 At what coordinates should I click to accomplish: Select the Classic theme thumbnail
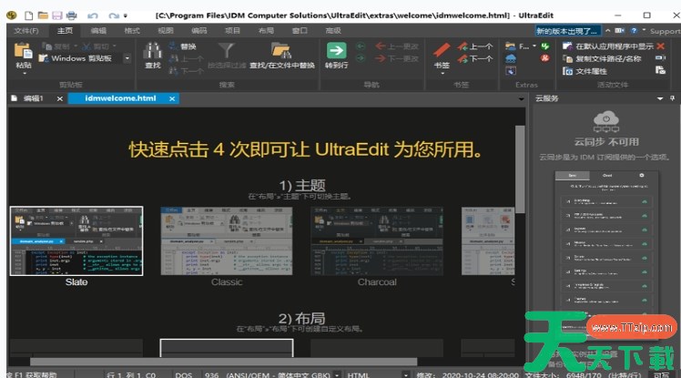(226, 240)
